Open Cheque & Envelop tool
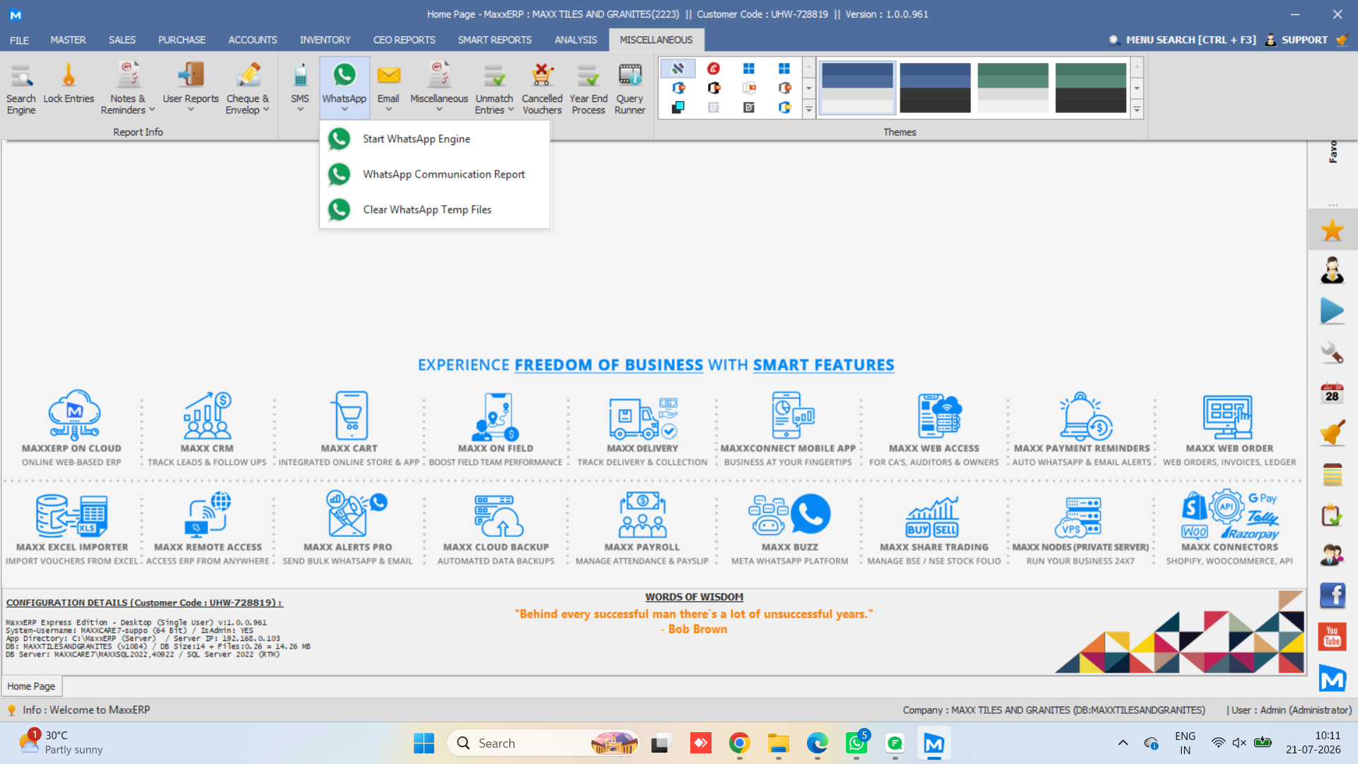Image resolution: width=1358 pixels, height=764 pixels. pyautogui.click(x=248, y=88)
